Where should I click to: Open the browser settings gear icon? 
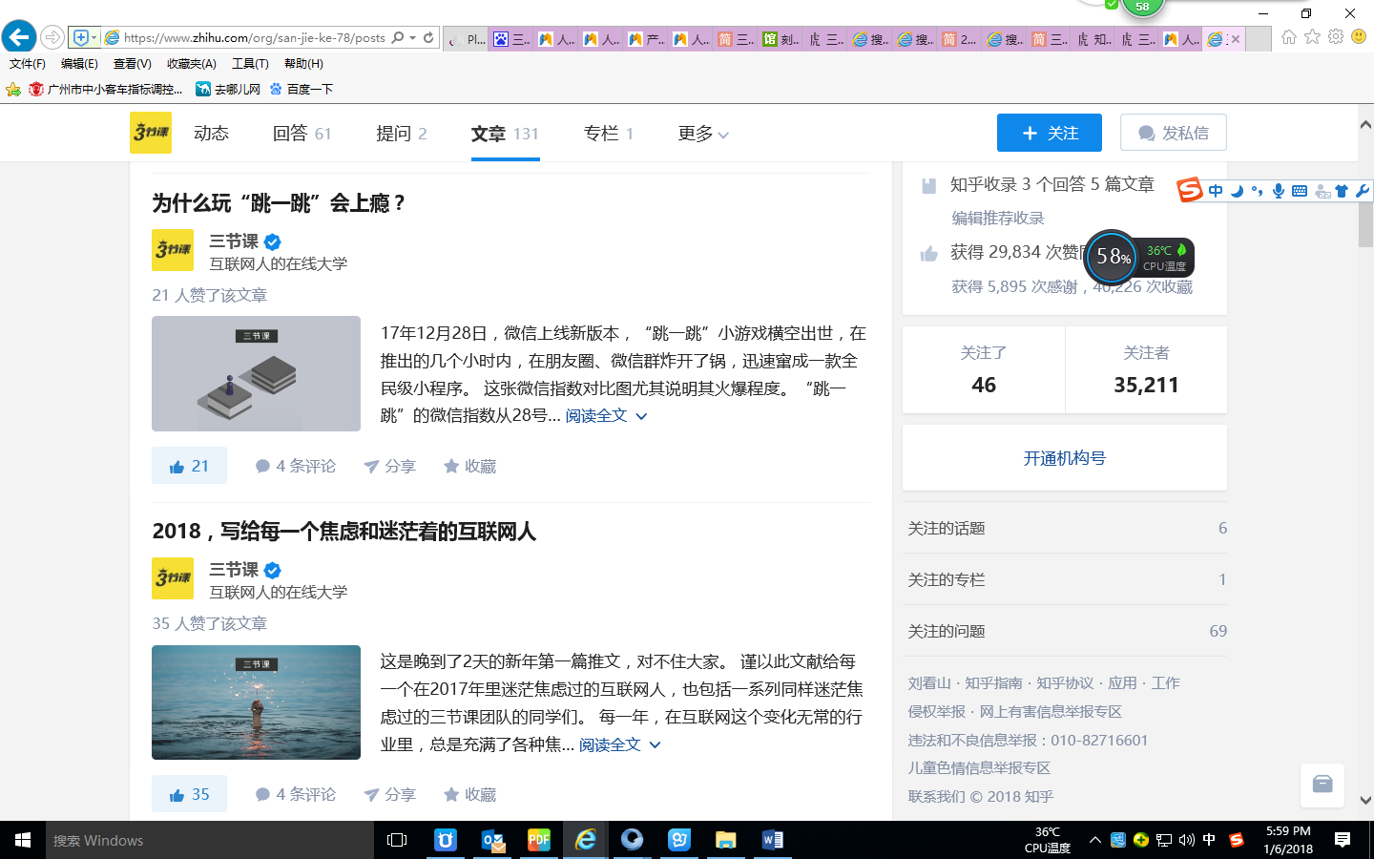coord(1335,36)
